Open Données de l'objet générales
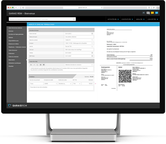166x144 pixels. [x=16, y=34]
